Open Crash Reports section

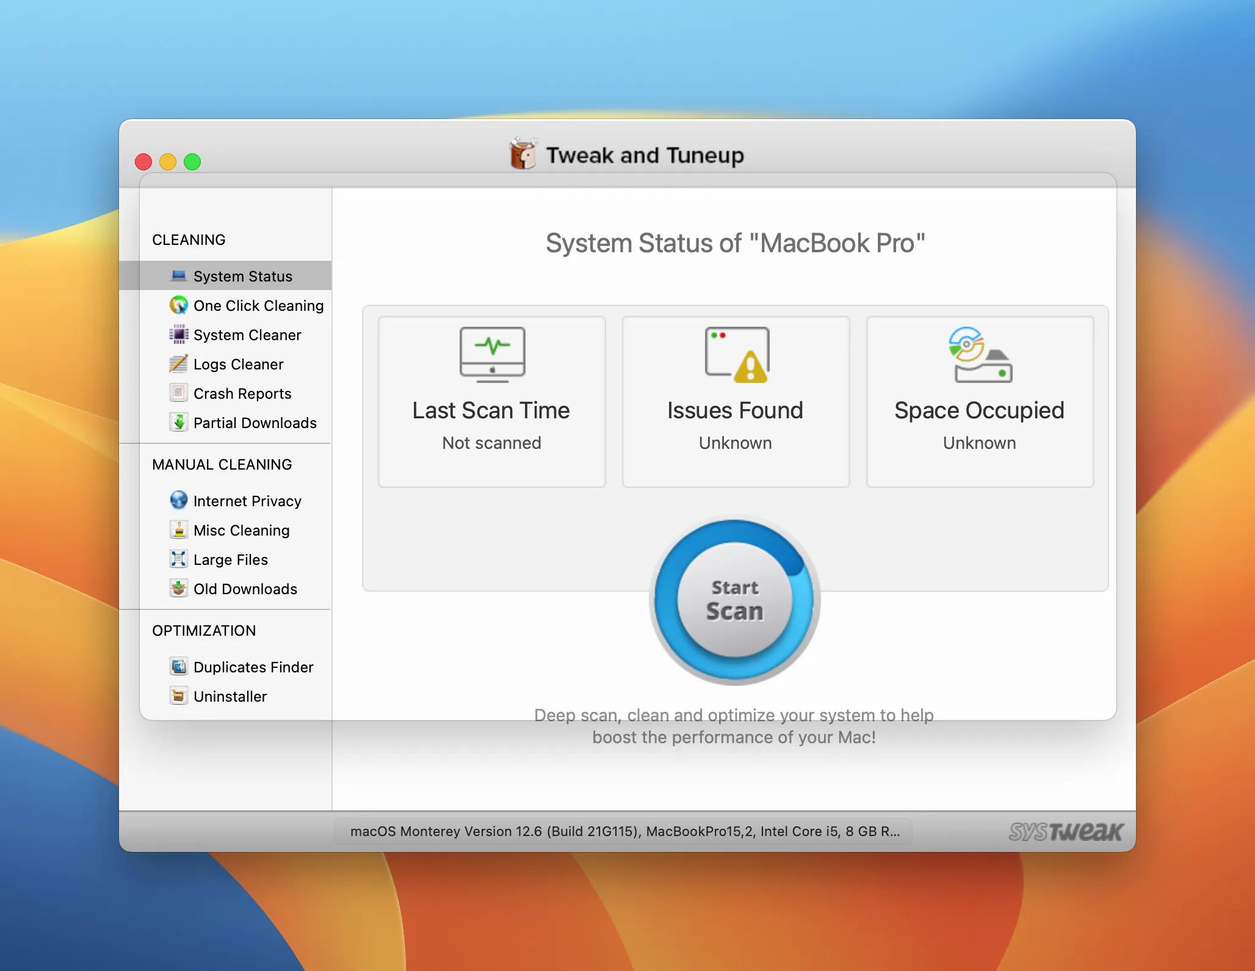[242, 394]
